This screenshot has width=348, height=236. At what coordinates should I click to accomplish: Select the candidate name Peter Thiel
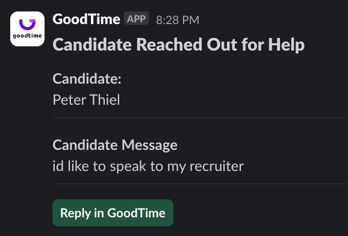pyautogui.click(x=86, y=100)
